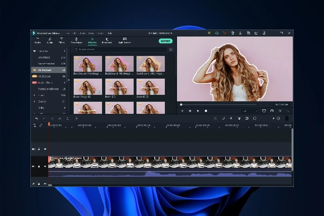Download the Beam Merge 02 effect

click(99, 92)
